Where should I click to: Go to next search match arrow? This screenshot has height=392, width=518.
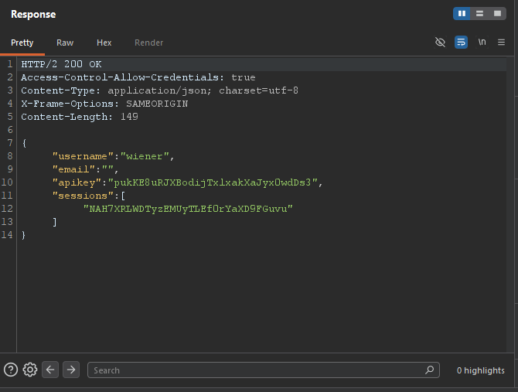click(71, 370)
